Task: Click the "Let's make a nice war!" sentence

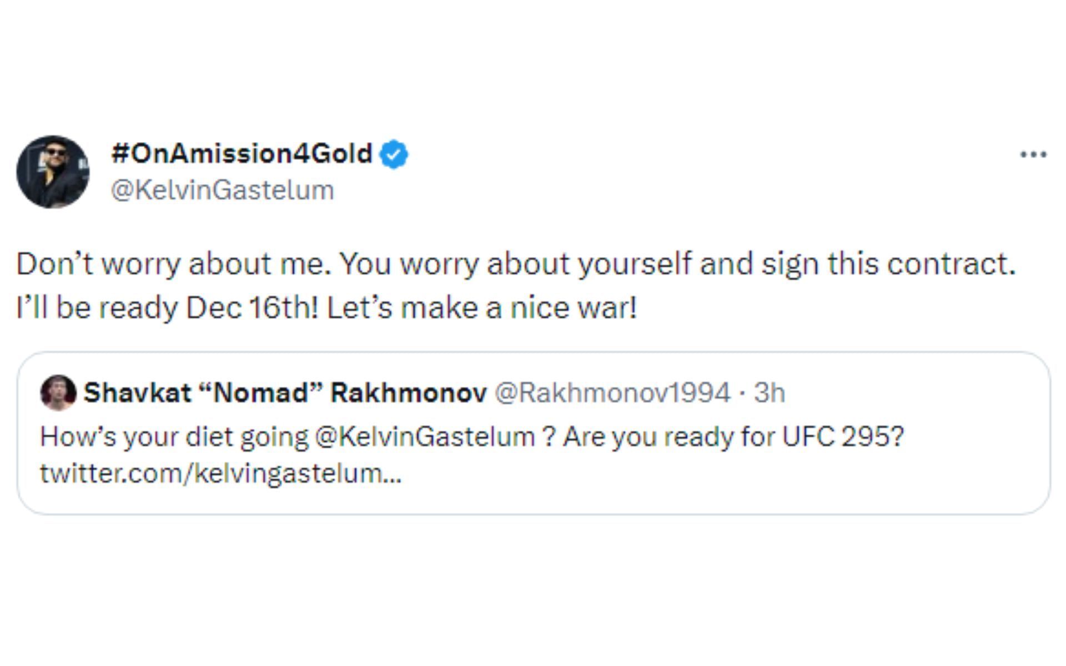Action: [481, 308]
